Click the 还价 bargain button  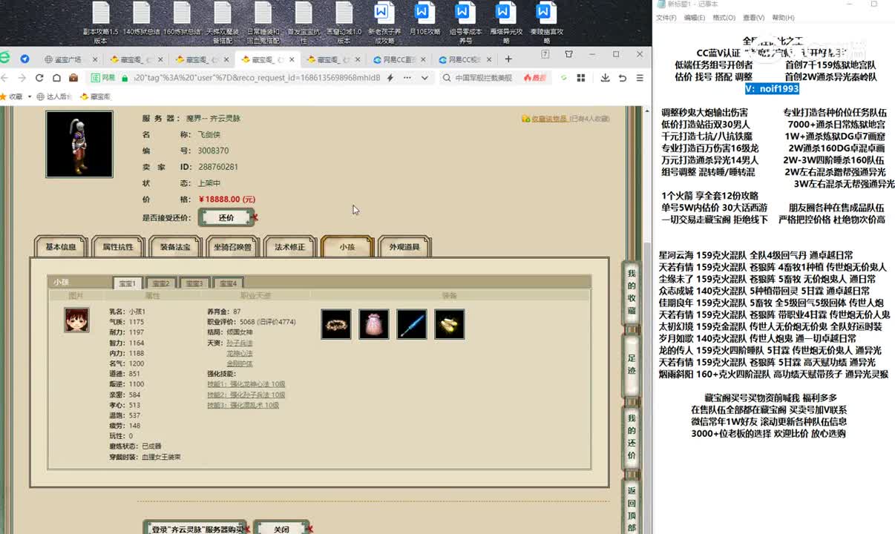(226, 218)
